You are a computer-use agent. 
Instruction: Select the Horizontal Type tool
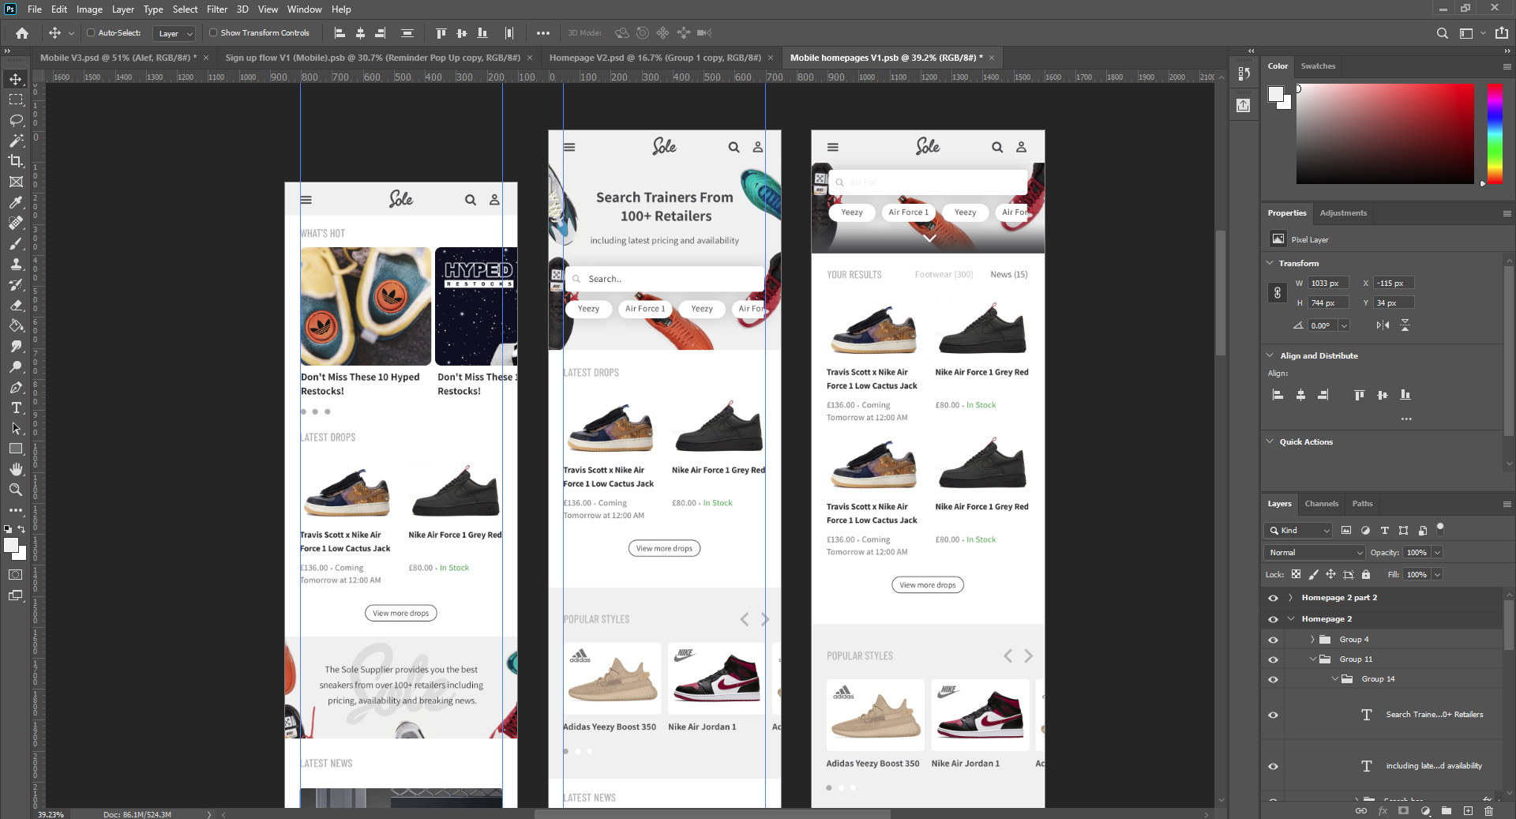[x=16, y=408]
